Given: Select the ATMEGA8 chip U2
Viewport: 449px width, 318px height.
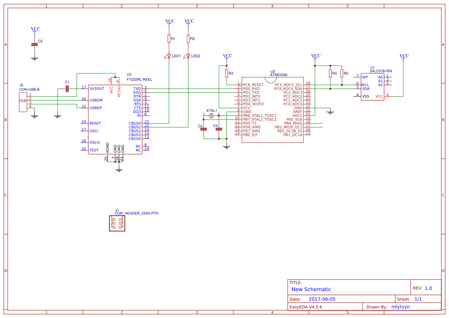Looking at the screenshot, I should click(x=273, y=110).
